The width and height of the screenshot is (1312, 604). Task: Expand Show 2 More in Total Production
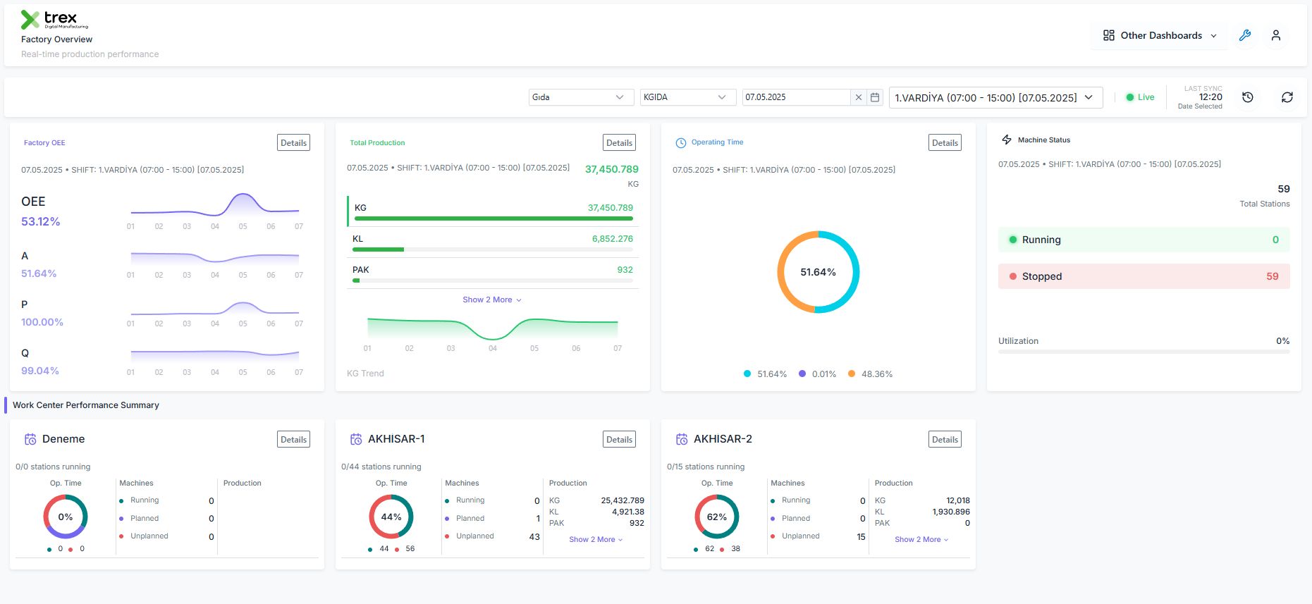pyautogui.click(x=492, y=300)
